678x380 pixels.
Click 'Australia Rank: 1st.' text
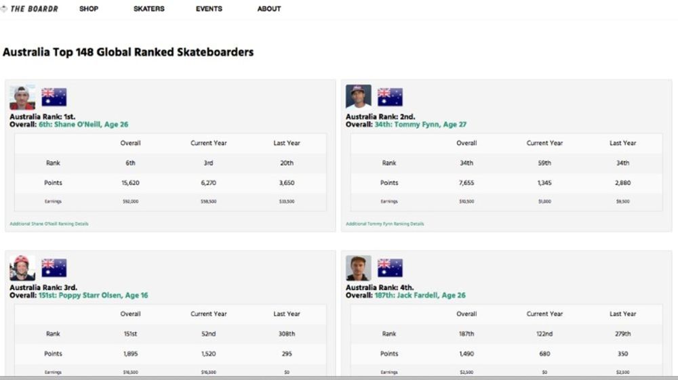click(x=42, y=117)
